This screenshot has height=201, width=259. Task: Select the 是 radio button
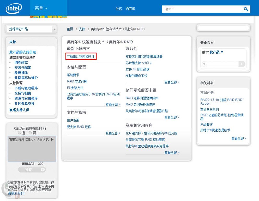[x=20, y=133]
